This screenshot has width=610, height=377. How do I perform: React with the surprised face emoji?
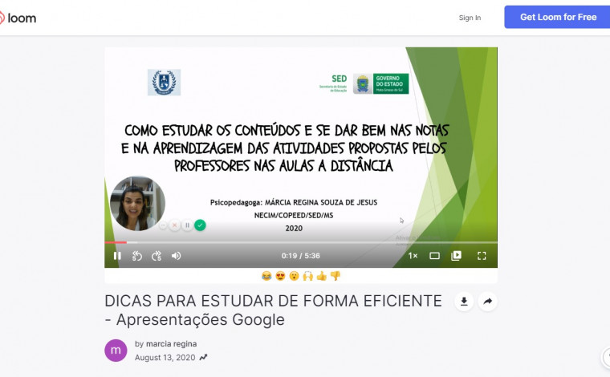[x=293, y=276]
